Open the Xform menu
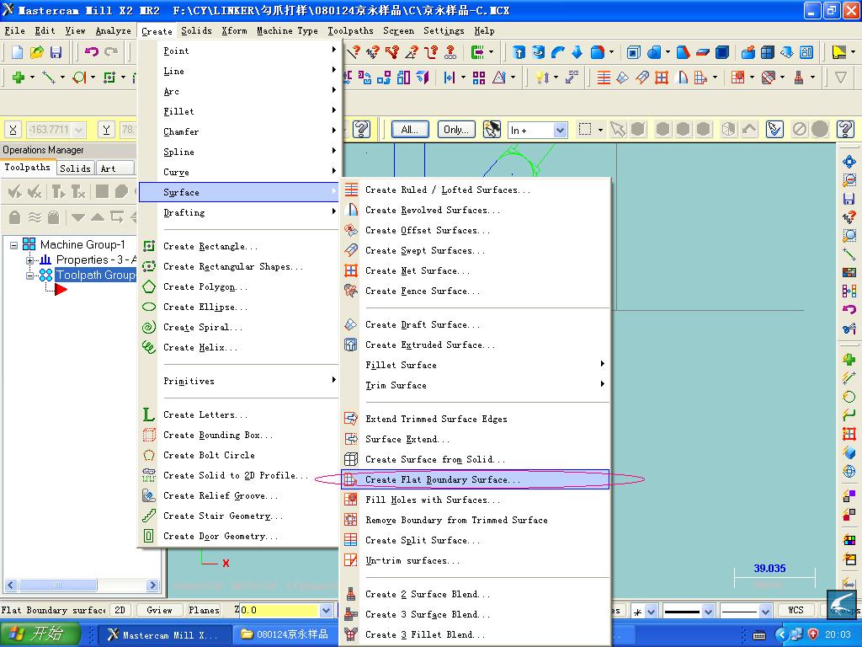The image size is (862, 647). coord(234,31)
